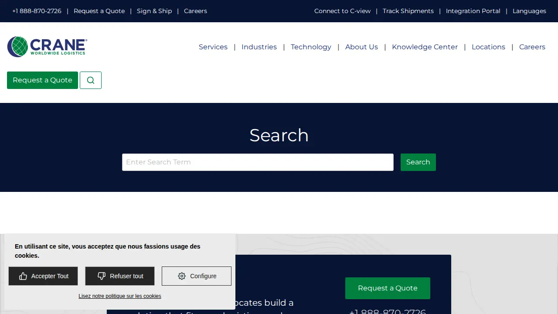
Task: Open search with the magnifier icon button
Action: (91, 80)
